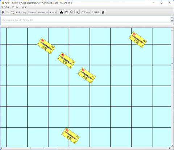174x150 pixels.
Task: Zoom out with magnifier minus icon
Action: [77, 12]
